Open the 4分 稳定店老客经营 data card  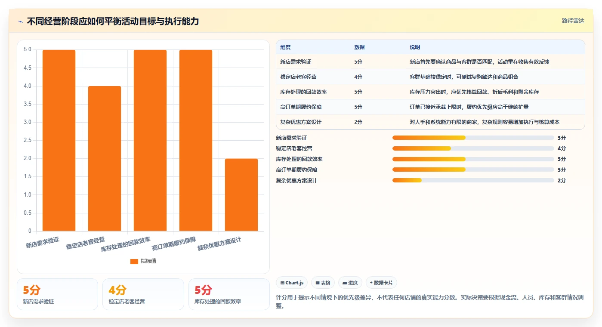coord(143,294)
